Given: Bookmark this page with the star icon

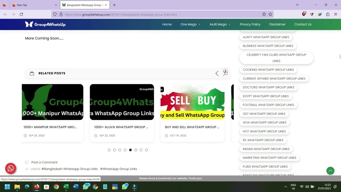Looking at the screenshot, I should click(x=270, y=14).
